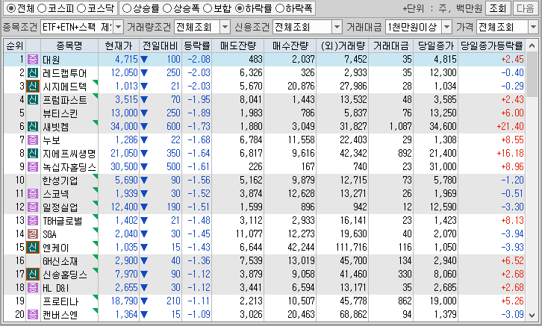Click the 신 badge icon next to 신송홀딩스
Image resolution: width=542 pixels, height=326 pixels.
[33, 275]
